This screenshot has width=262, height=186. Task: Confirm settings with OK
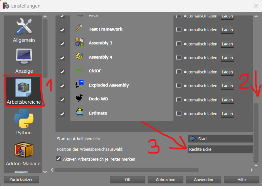pos(128,180)
